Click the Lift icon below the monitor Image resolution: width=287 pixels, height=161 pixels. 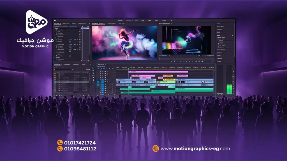point(196,61)
